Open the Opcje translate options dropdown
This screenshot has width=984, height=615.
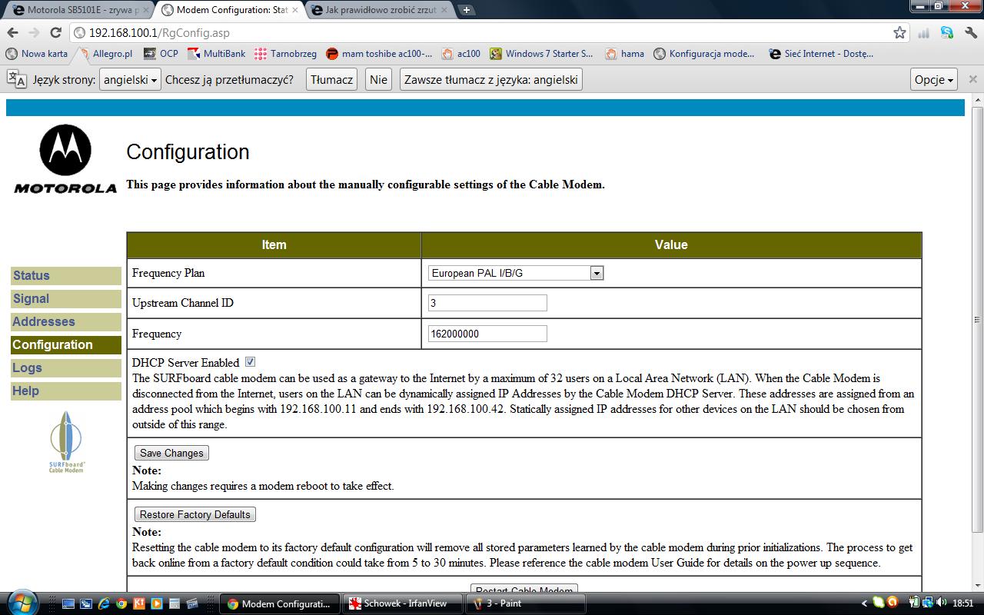coord(934,79)
